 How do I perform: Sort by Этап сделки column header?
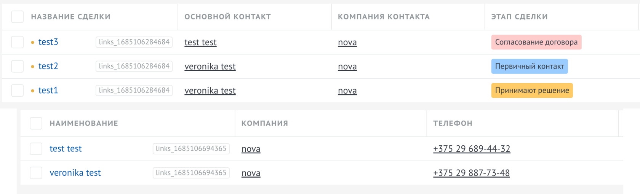click(519, 17)
